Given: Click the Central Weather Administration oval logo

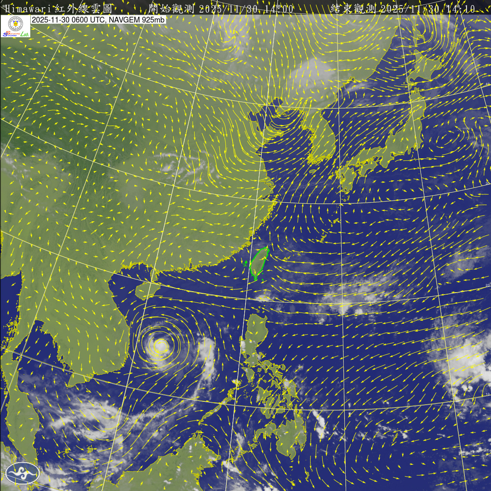Looking at the screenshot, I should pyautogui.click(x=23, y=473).
